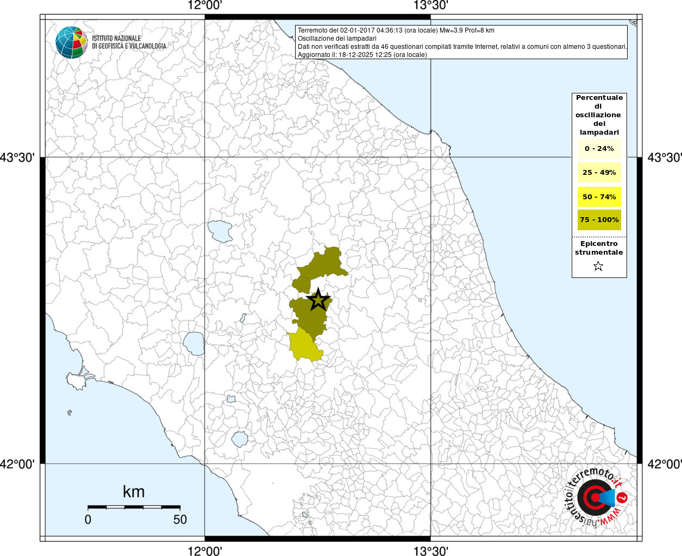
Task: Click the 50 - 74% legend swatch
Action: (x=599, y=197)
